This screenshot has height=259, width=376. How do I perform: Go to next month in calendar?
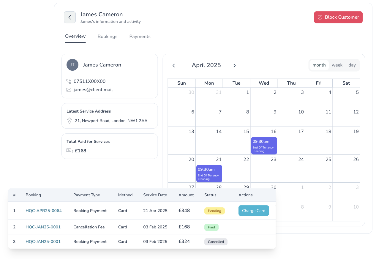point(234,66)
